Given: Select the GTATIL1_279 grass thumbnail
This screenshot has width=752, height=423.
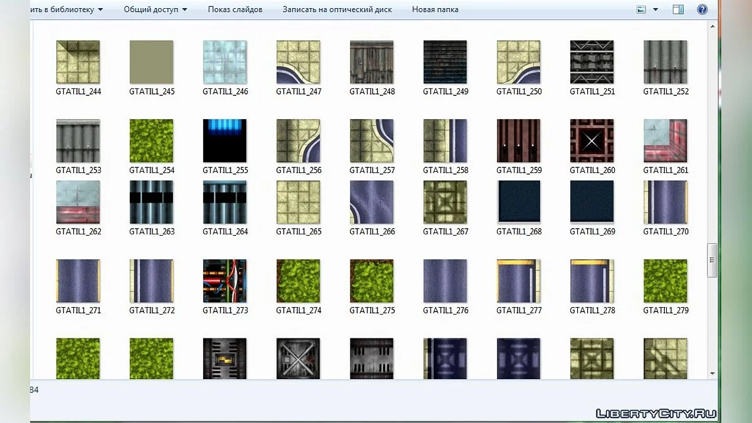Looking at the screenshot, I should coord(665,281).
